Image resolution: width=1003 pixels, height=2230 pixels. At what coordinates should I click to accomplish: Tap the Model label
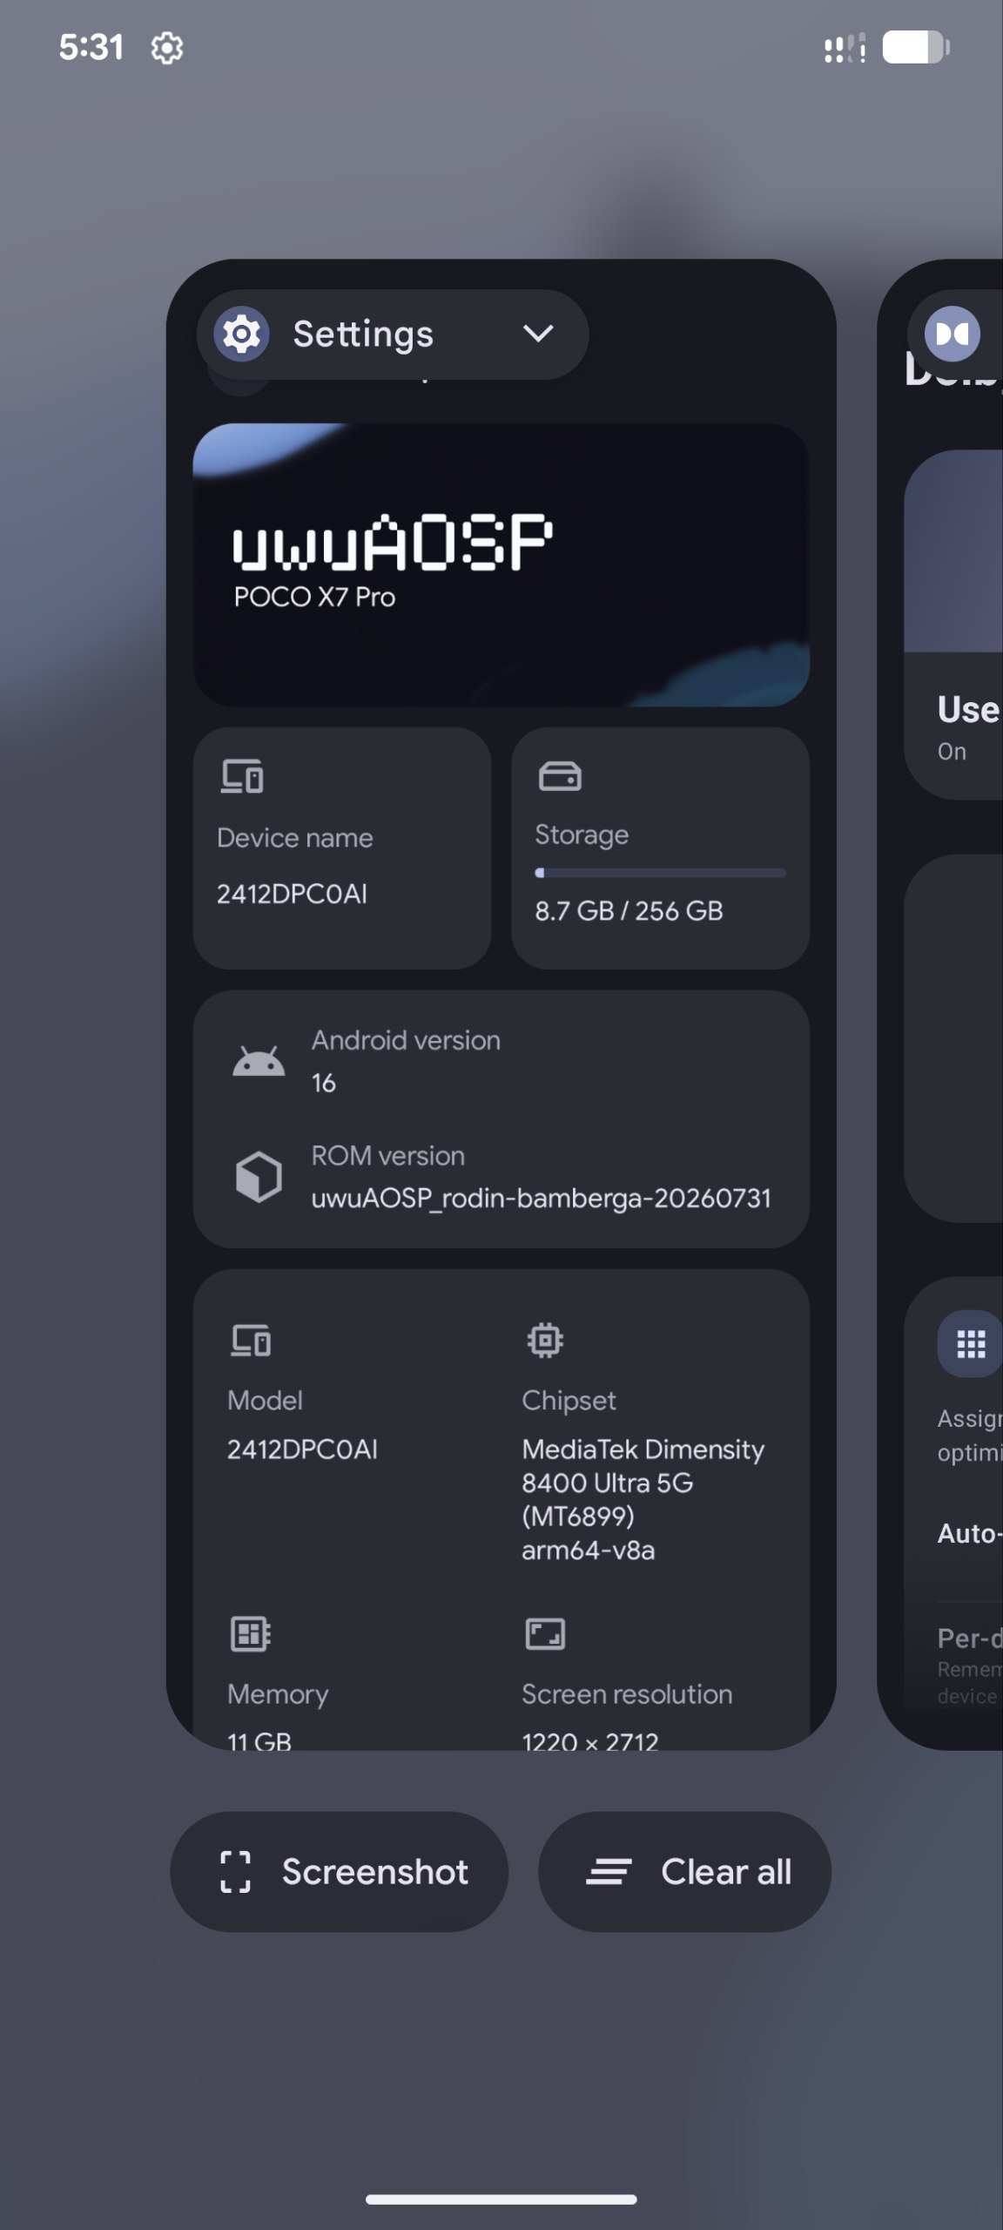(x=265, y=1401)
